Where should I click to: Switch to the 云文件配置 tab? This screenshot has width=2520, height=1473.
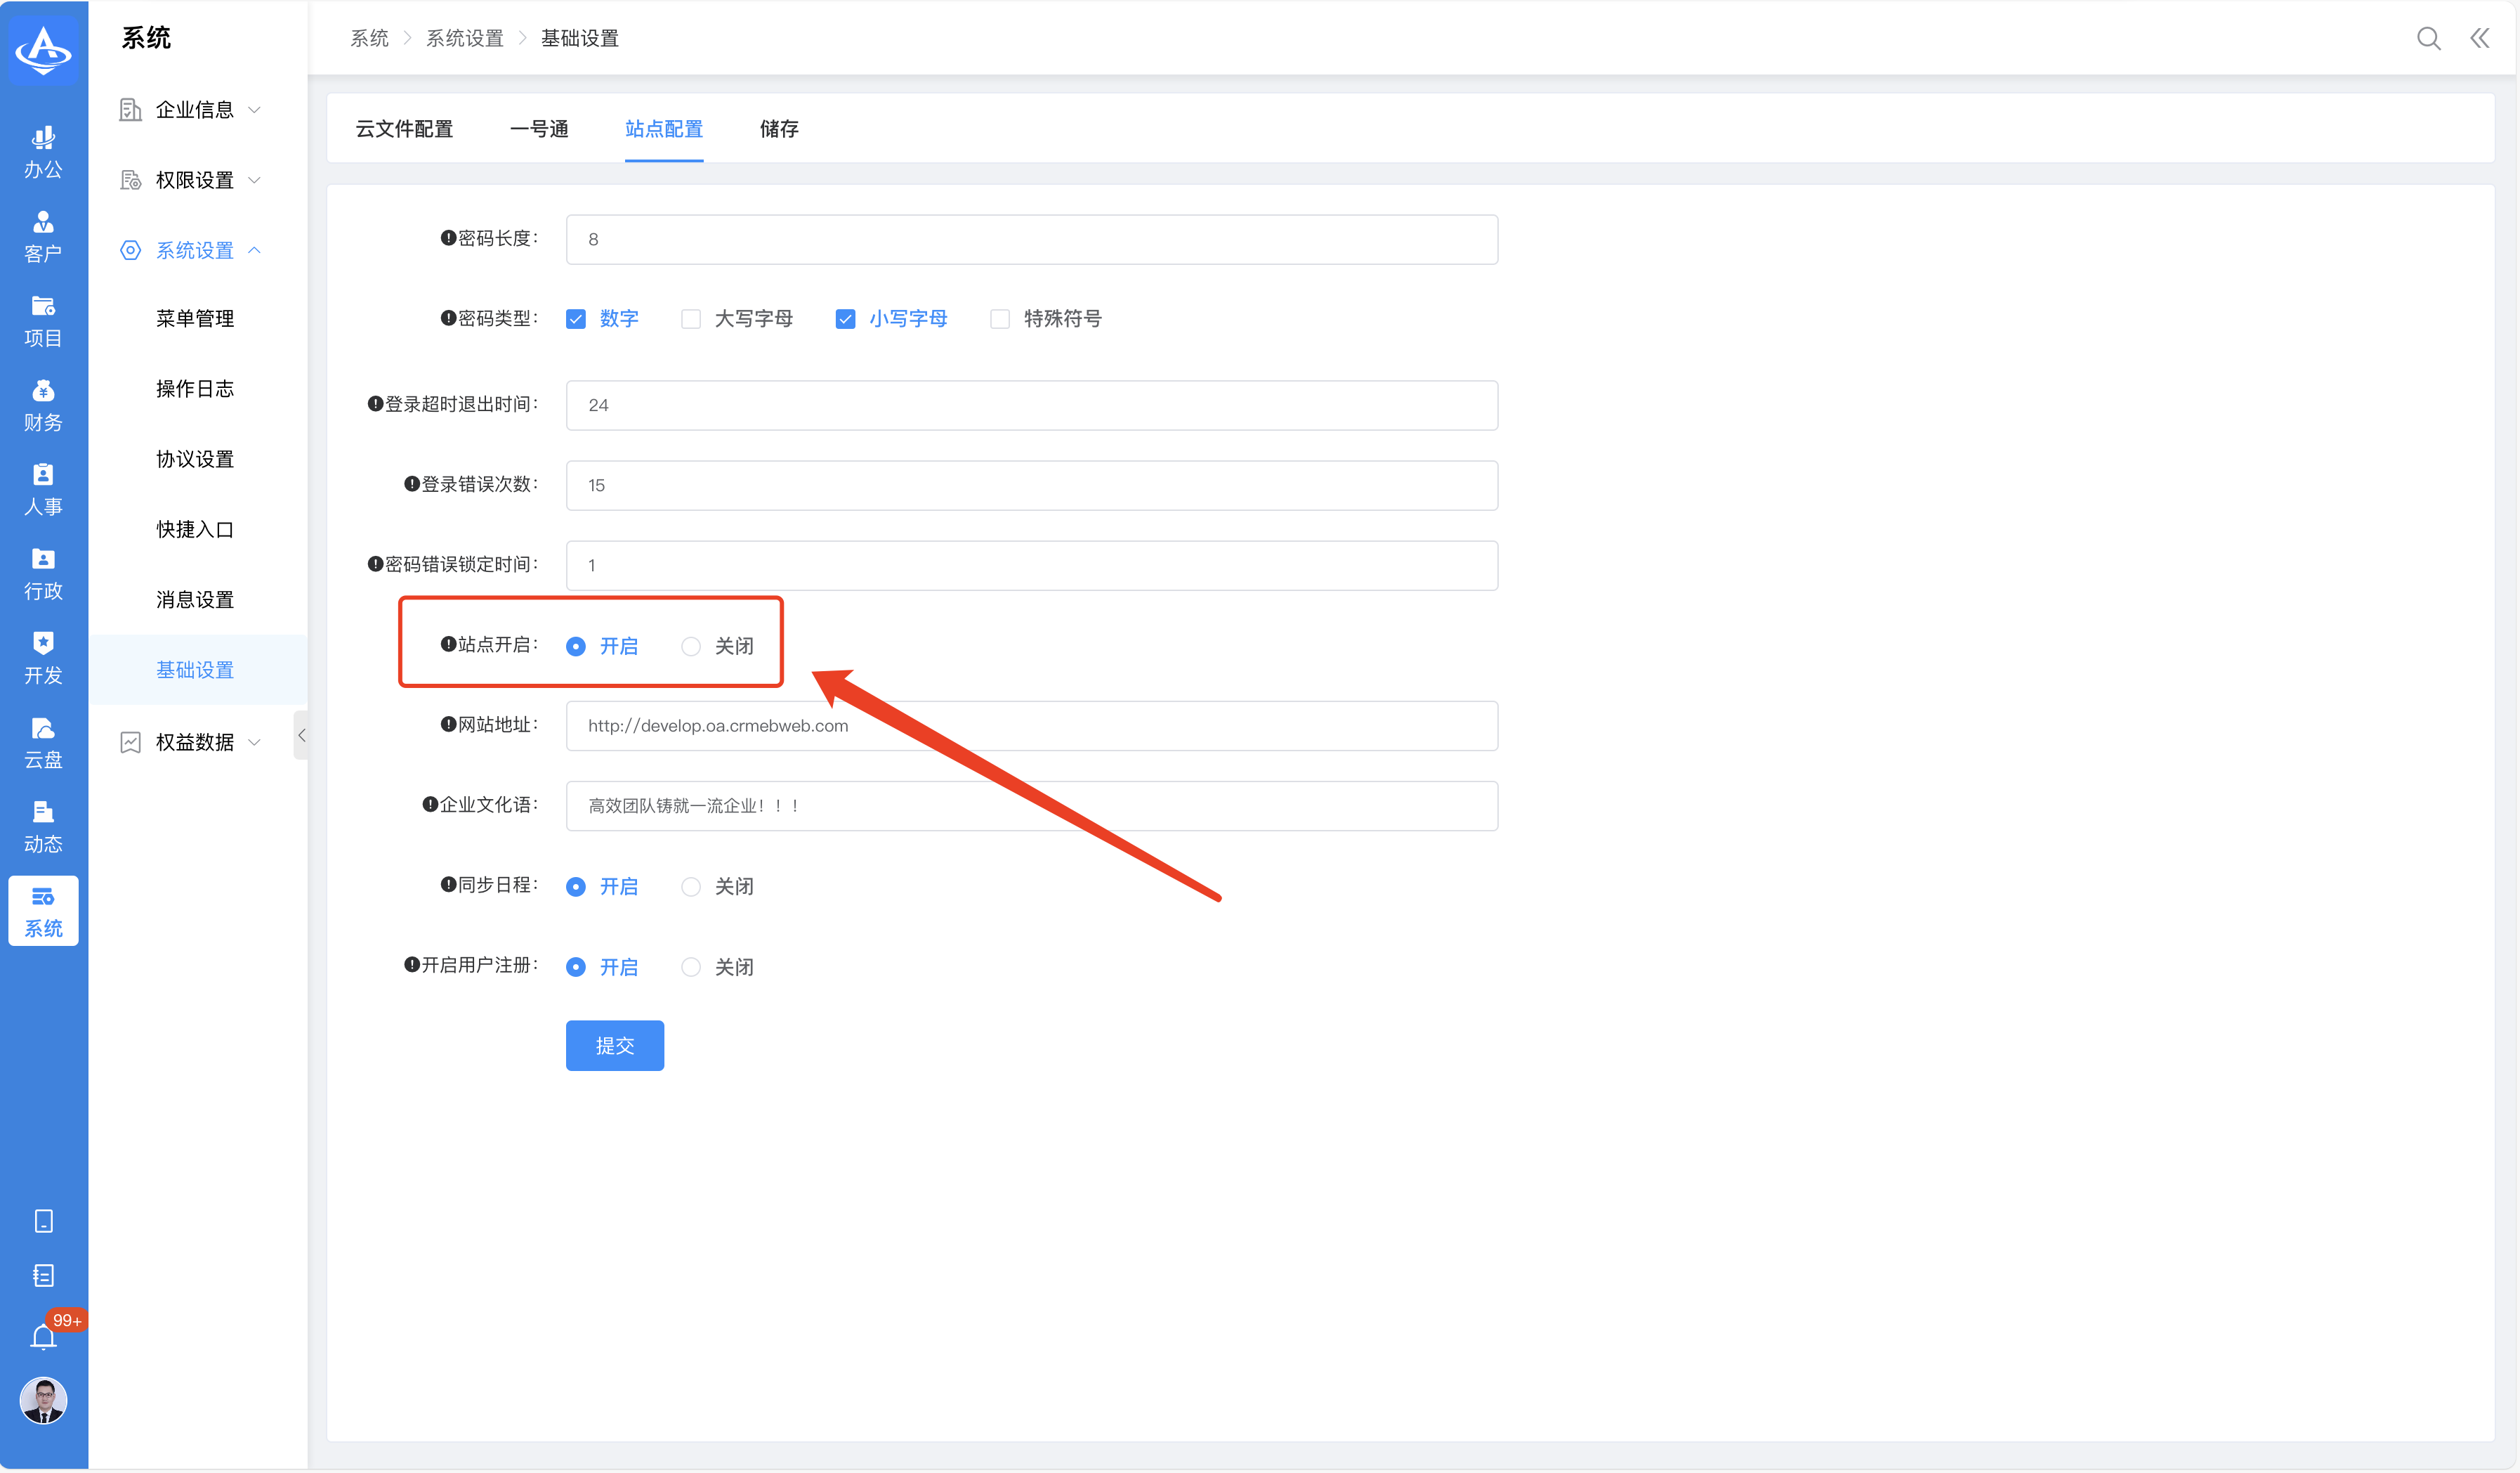pos(404,129)
